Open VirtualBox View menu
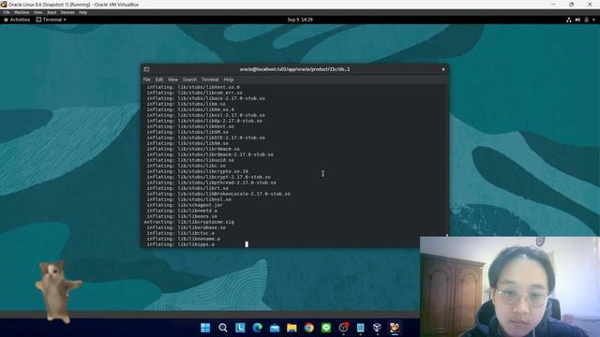This screenshot has height=337, width=600. coord(37,12)
